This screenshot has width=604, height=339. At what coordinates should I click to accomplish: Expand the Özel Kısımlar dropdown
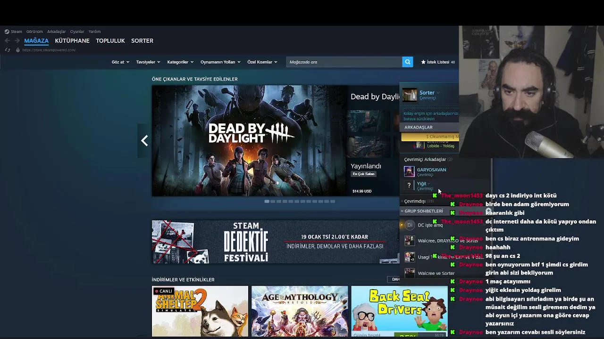click(x=262, y=62)
